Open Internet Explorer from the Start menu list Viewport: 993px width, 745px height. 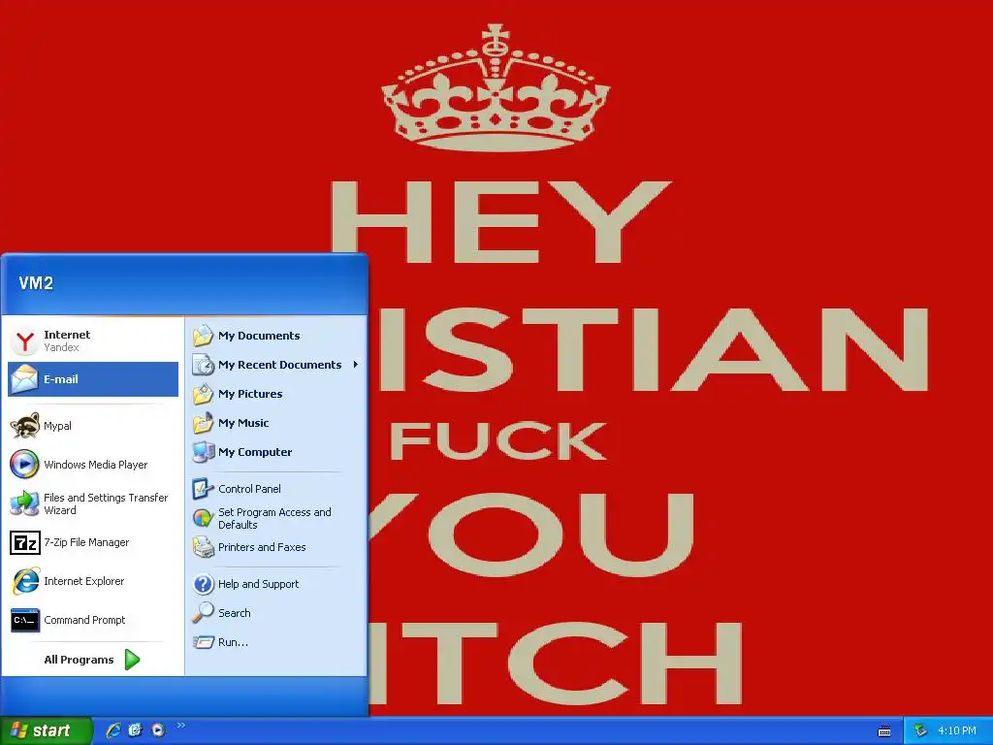(93, 581)
